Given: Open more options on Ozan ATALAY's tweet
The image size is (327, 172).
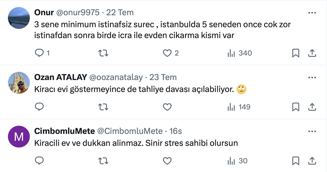Looking at the screenshot, I should [312, 78].
